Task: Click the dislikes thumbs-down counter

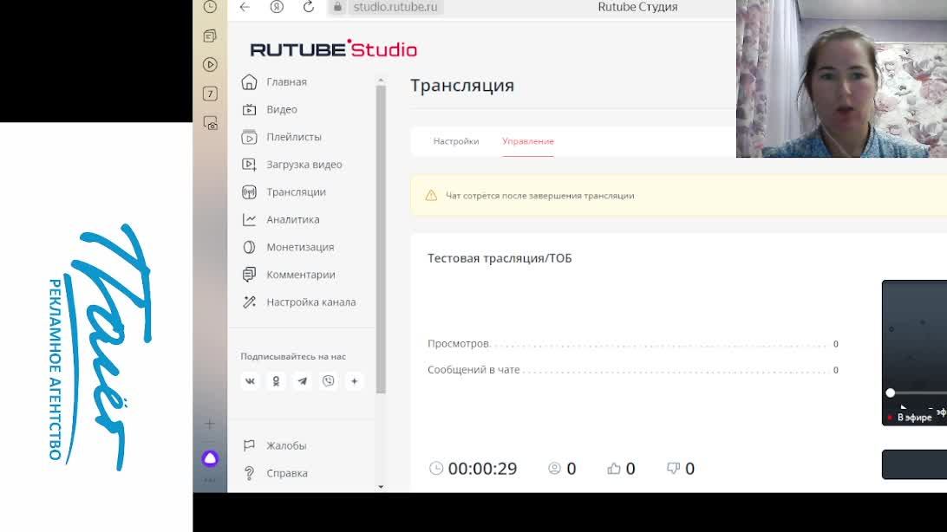Action: (681, 469)
